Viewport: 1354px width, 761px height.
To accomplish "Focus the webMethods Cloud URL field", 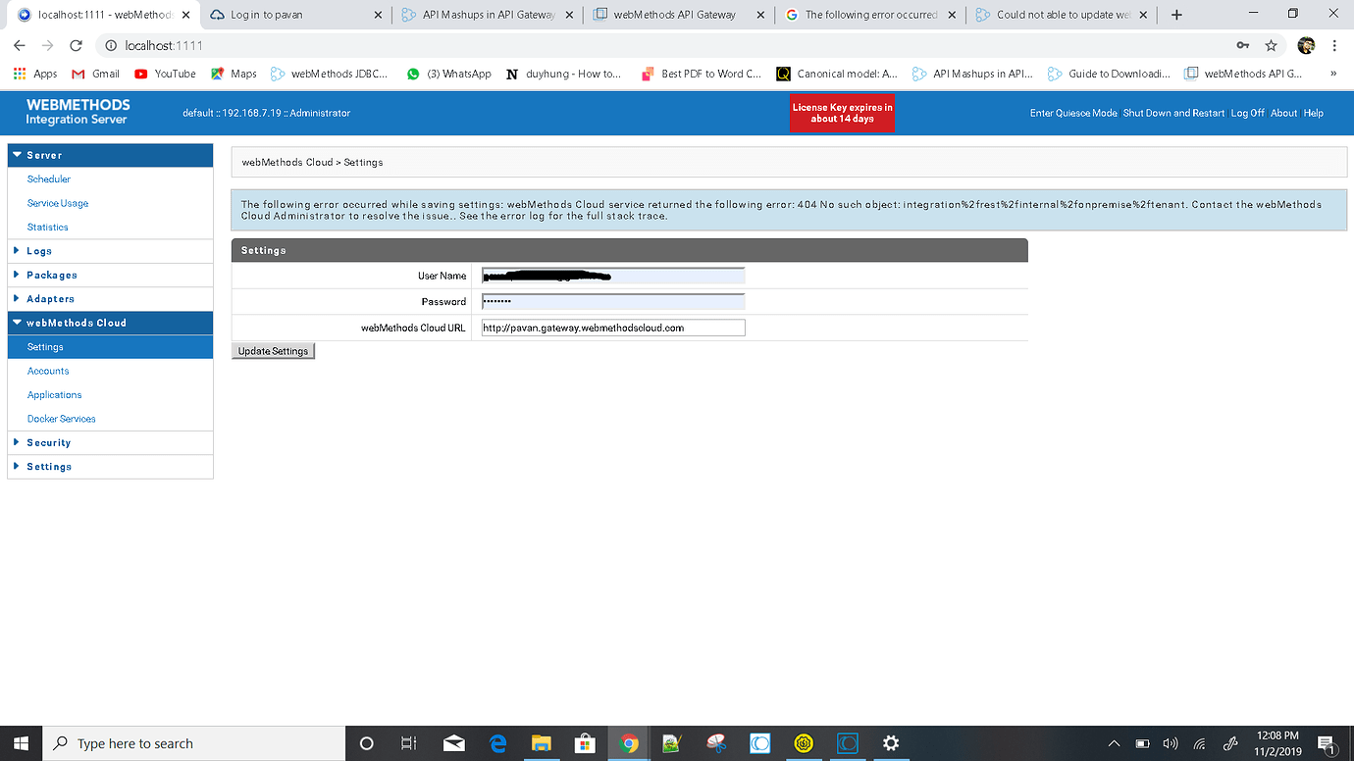I will [x=613, y=328].
